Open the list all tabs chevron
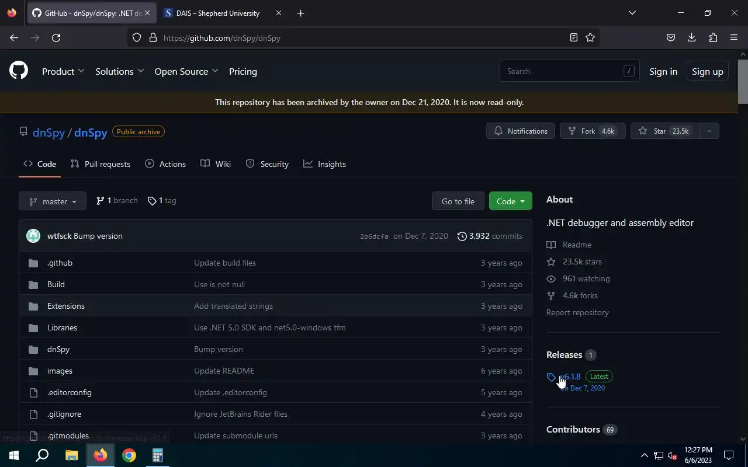Image resolution: width=748 pixels, height=467 pixels. [x=632, y=13]
